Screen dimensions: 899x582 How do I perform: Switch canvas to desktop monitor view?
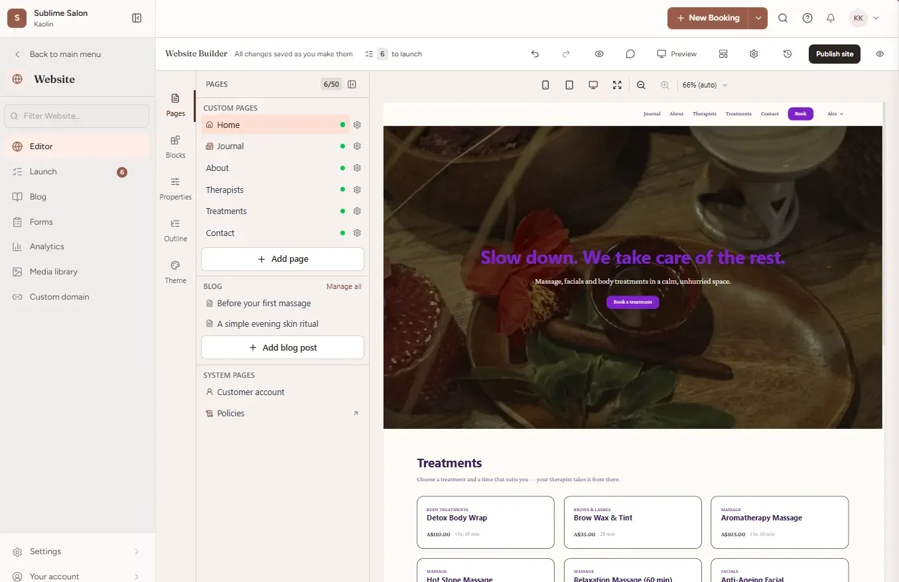coord(593,85)
